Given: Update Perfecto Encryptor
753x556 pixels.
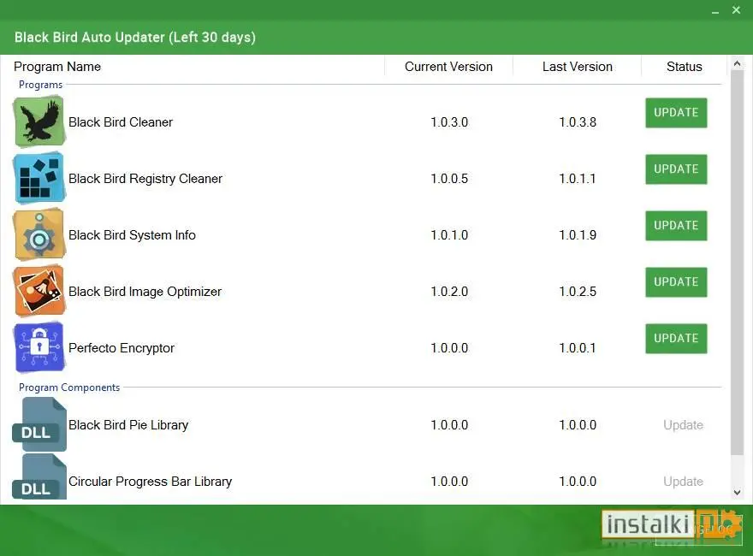Looking at the screenshot, I should click(676, 339).
